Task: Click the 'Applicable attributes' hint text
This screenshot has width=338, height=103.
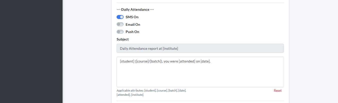Action: pyautogui.click(x=130, y=90)
